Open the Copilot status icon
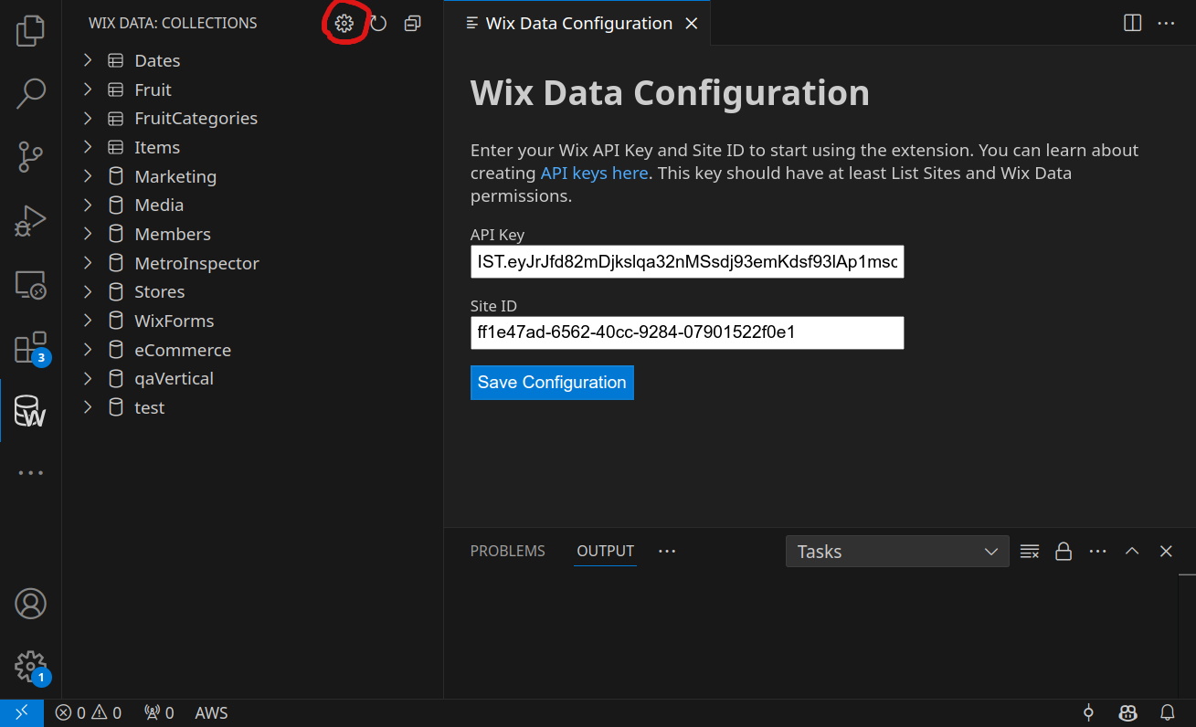 click(x=1128, y=713)
